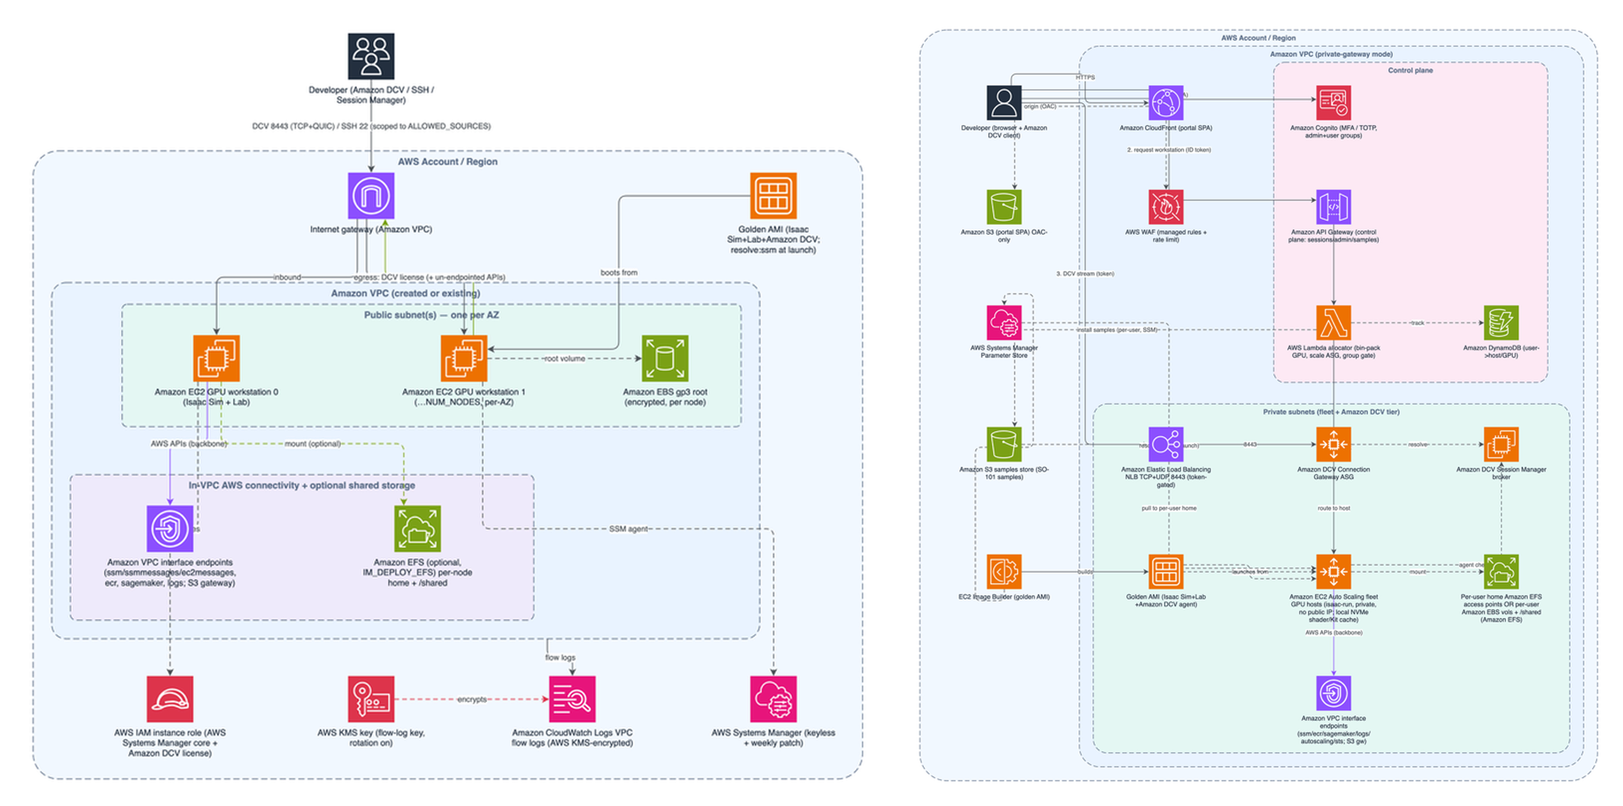The height and width of the screenshot is (806, 1623).
Task: Select the Golden AMI icon in private subnets
Action: (1166, 572)
